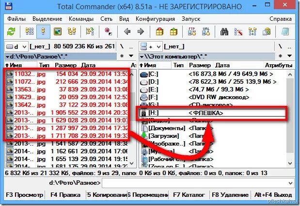Click F7 Каталог button
Image resolution: width=300 pixels, height=206 pixels.
pos(189,195)
